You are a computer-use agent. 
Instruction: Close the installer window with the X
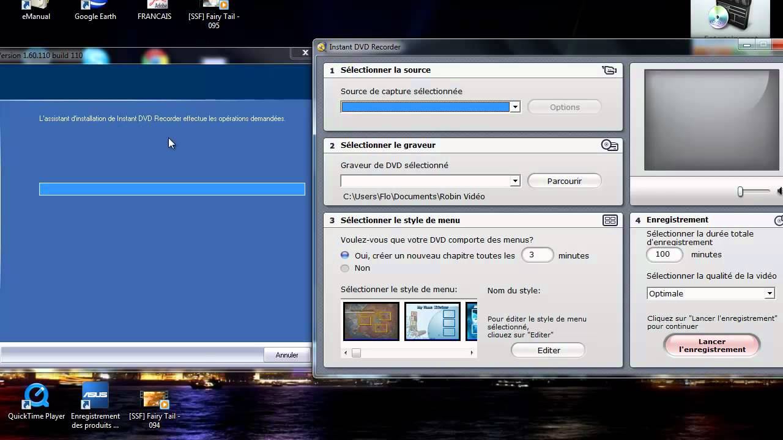point(305,53)
